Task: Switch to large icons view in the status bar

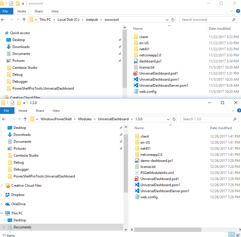Action: coord(238,234)
